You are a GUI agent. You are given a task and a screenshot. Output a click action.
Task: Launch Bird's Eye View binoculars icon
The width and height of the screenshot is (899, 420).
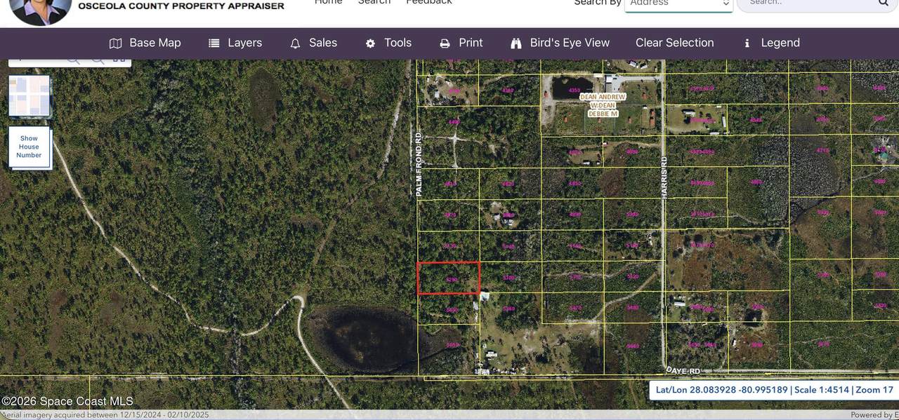516,43
